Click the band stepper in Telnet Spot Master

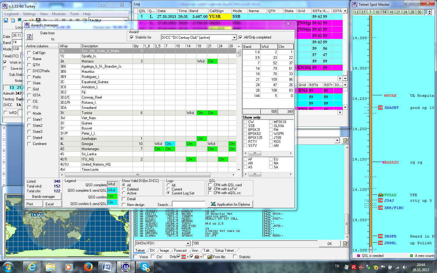pyautogui.click(x=430, y=12)
